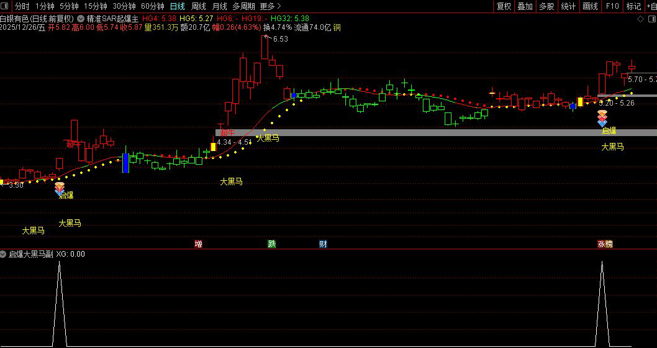Toggle the side panel icon beside the diamond
The width and height of the screenshot is (657, 348).
pos(652,19)
